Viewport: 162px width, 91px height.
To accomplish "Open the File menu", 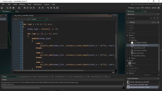I will (x=3, y=4).
